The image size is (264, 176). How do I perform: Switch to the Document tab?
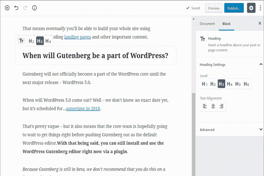pyautogui.click(x=207, y=24)
